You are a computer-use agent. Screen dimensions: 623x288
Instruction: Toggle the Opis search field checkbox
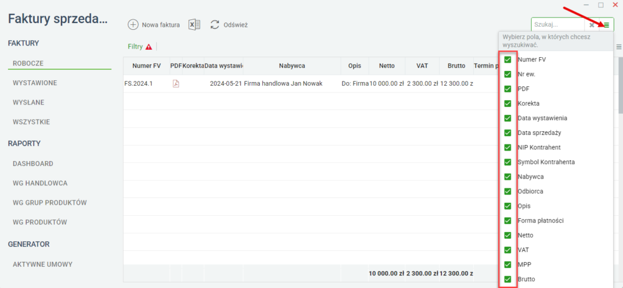tap(507, 206)
